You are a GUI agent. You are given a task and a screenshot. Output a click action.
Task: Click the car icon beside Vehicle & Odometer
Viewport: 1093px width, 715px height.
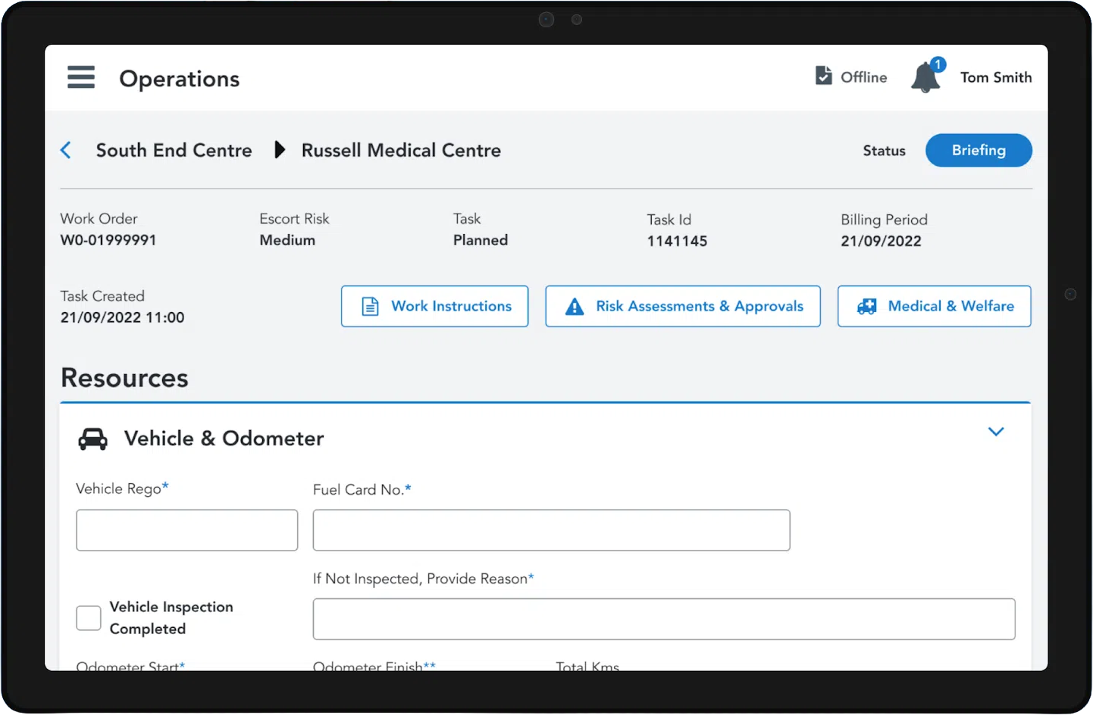(93, 439)
